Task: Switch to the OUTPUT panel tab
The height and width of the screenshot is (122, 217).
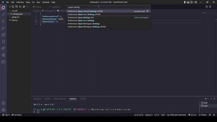Action: click(47, 99)
